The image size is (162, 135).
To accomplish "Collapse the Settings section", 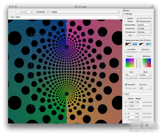I will 124,14.
